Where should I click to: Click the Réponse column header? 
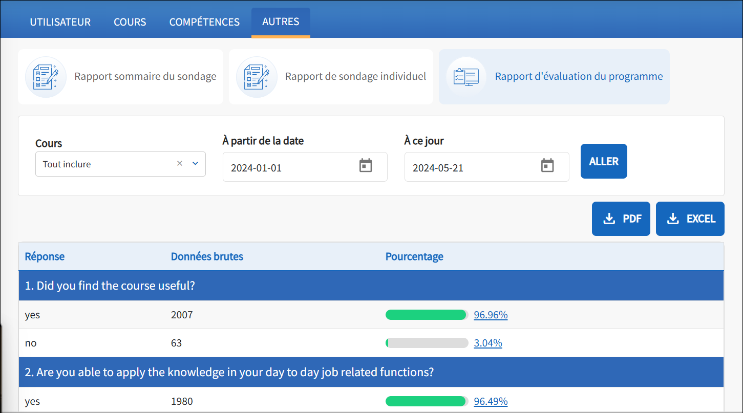coord(44,256)
